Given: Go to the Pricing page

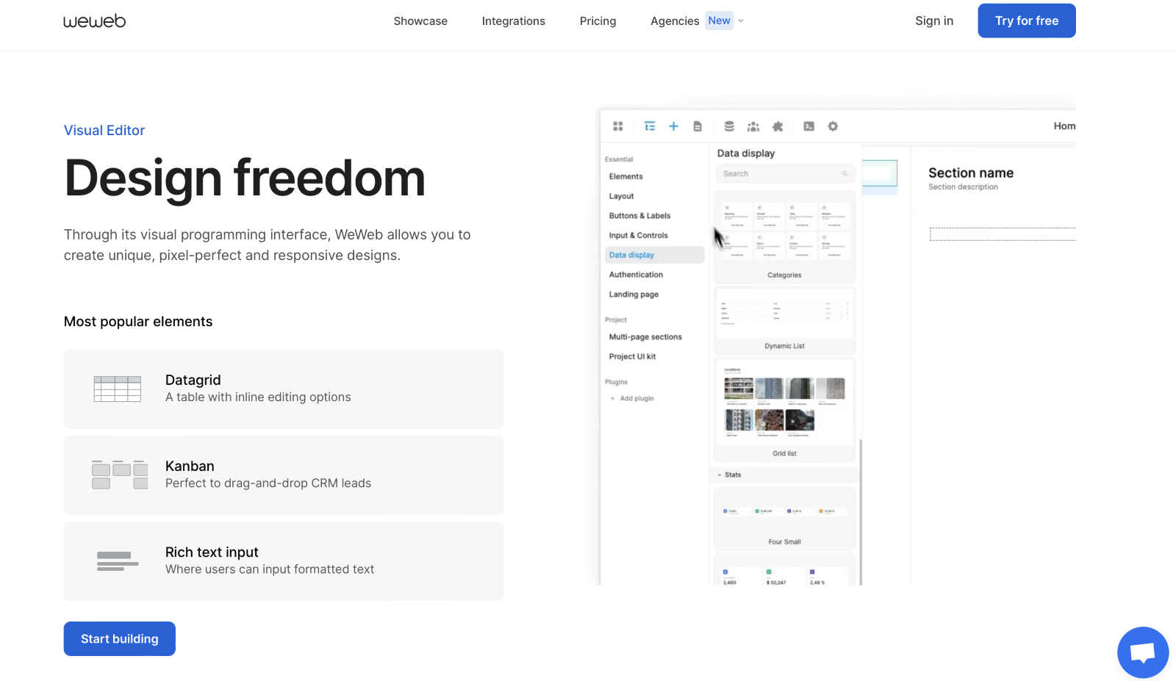Looking at the screenshot, I should [598, 21].
